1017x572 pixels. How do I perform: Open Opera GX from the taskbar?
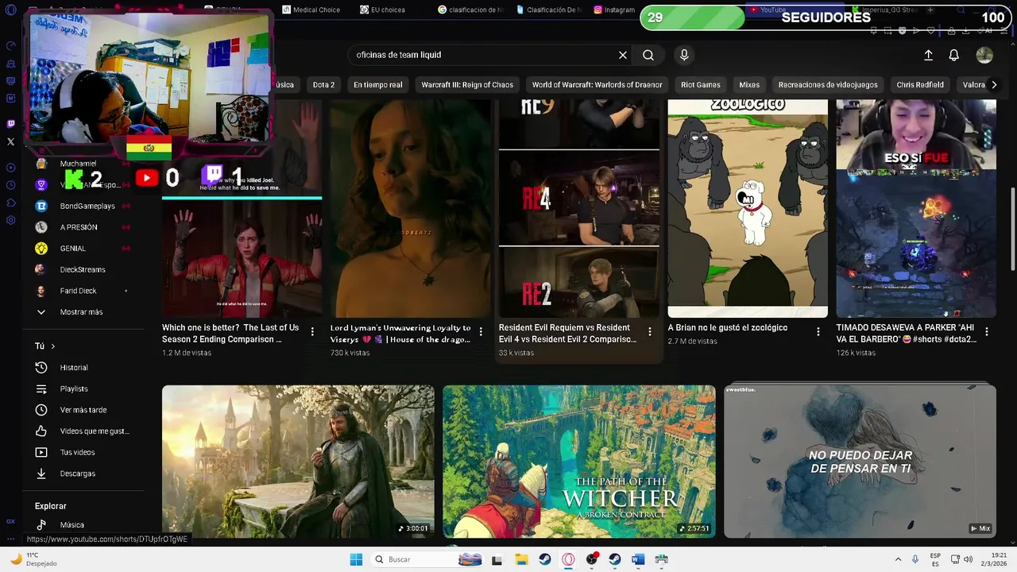pos(568,559)
